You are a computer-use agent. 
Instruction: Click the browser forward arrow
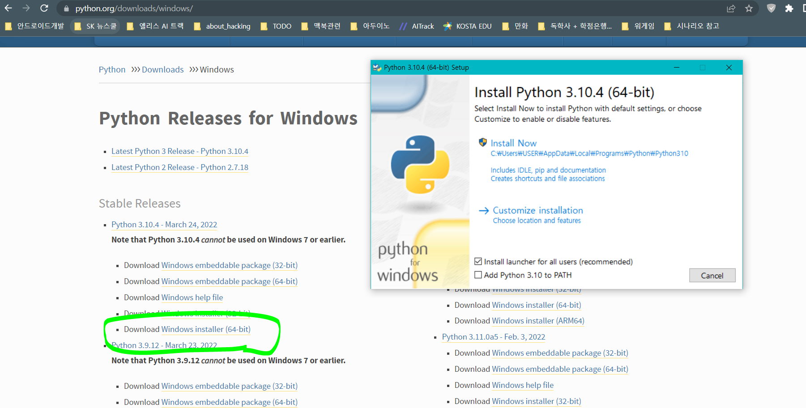click(26, 8)
